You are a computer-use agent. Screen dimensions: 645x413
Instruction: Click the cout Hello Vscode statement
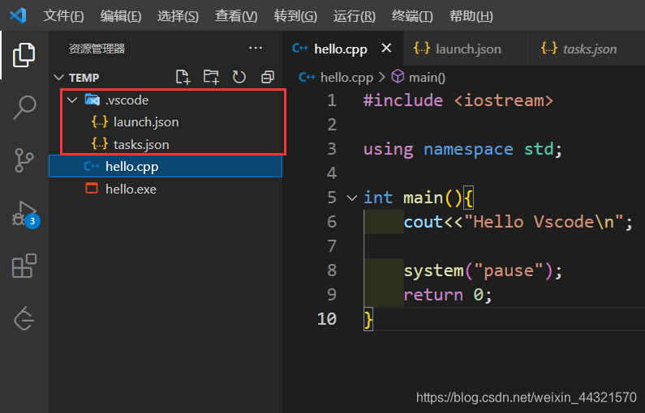tap(518, 222)
